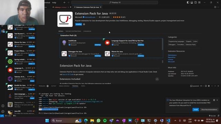Switch to the Ports panel tab

(83, 86)
